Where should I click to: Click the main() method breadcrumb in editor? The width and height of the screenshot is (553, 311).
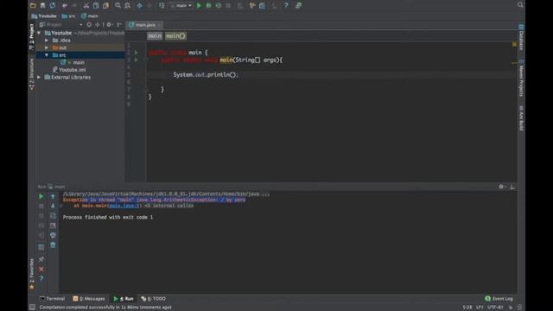175,36
